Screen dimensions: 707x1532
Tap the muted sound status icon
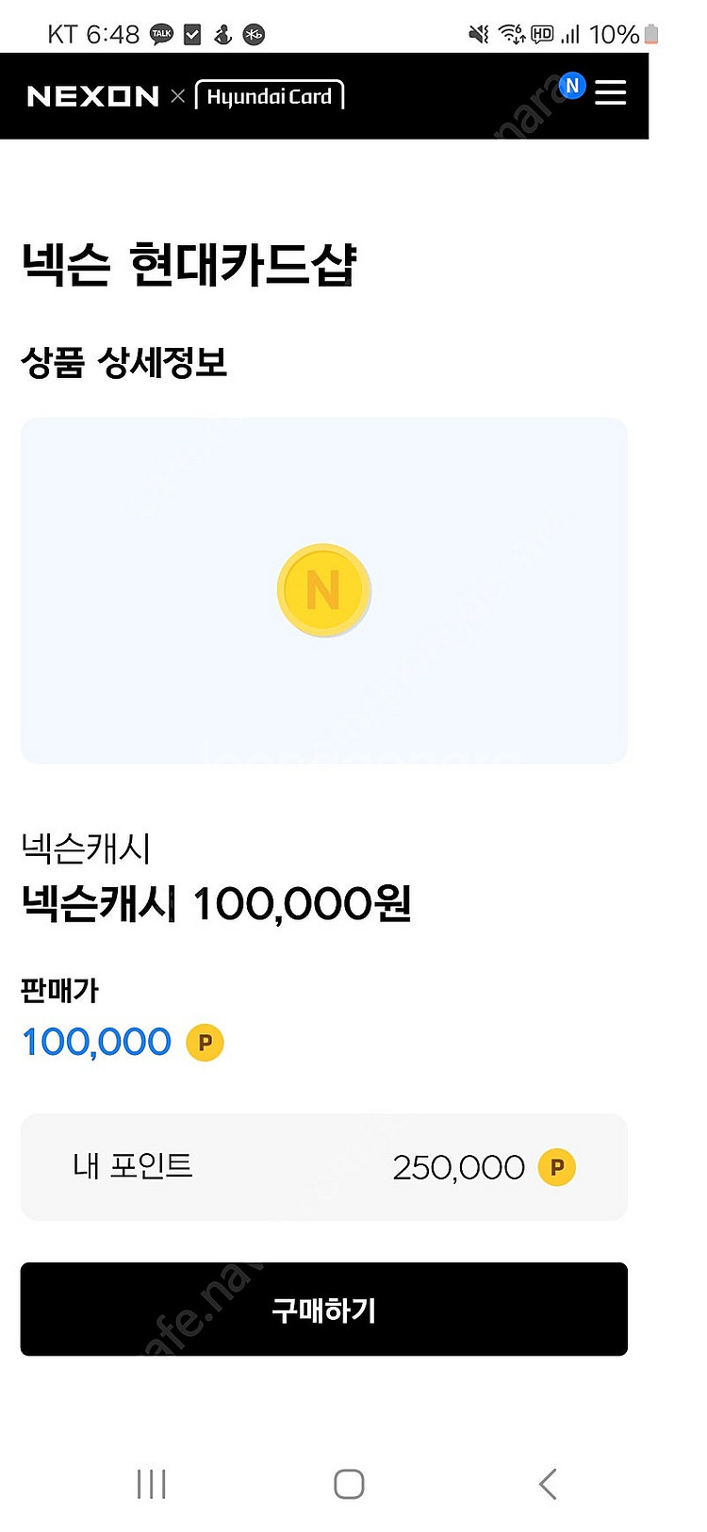(479, 35)
